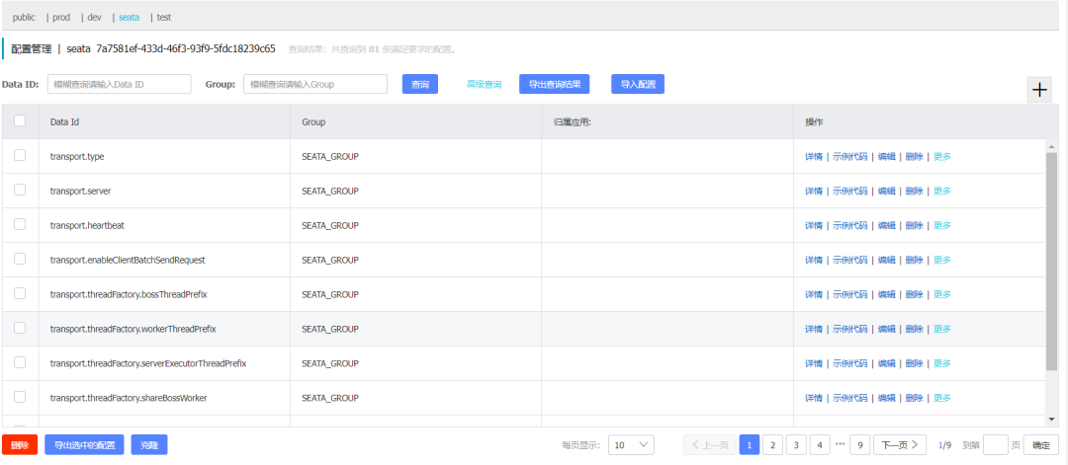Screen dimensions: 1068x465
Task: Toggle the select-all checkbox in table header
Action: pyautogui.click(x=20, y=120)
